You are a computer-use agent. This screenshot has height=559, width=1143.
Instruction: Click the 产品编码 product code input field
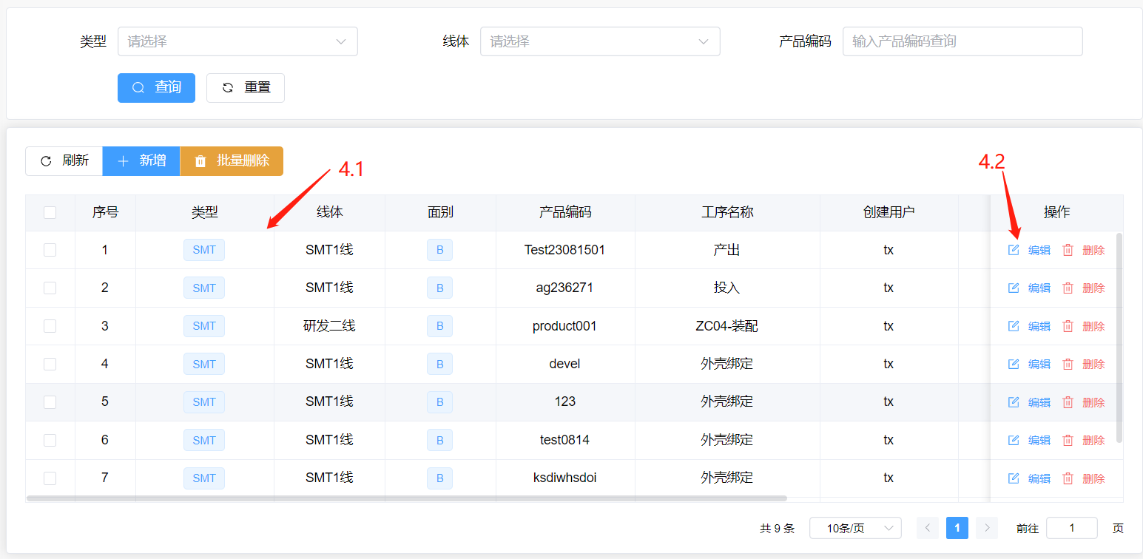click(x=962, y=41)
